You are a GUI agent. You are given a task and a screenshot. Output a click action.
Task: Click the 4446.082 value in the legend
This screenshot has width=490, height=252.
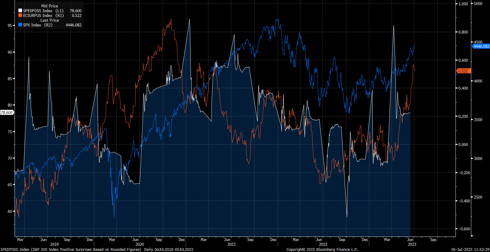point(73,25)
